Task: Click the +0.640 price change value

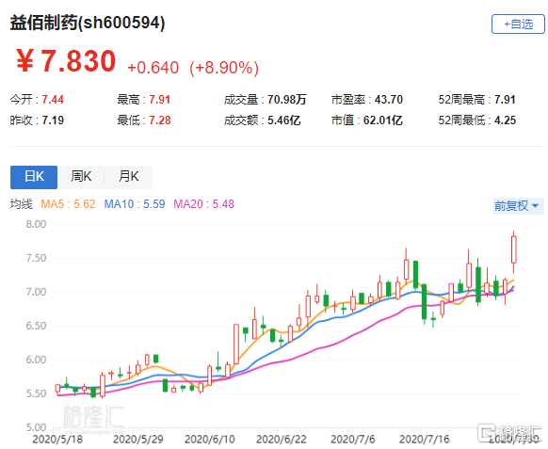Action: click(153, 68)
